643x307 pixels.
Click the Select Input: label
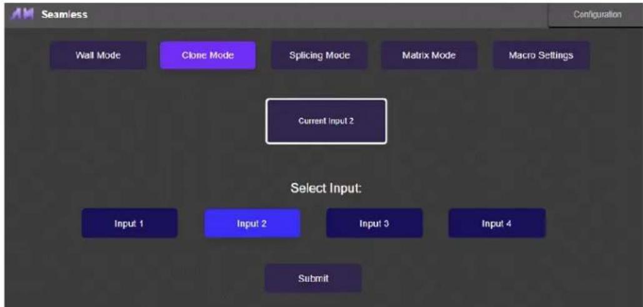point(326,188)
